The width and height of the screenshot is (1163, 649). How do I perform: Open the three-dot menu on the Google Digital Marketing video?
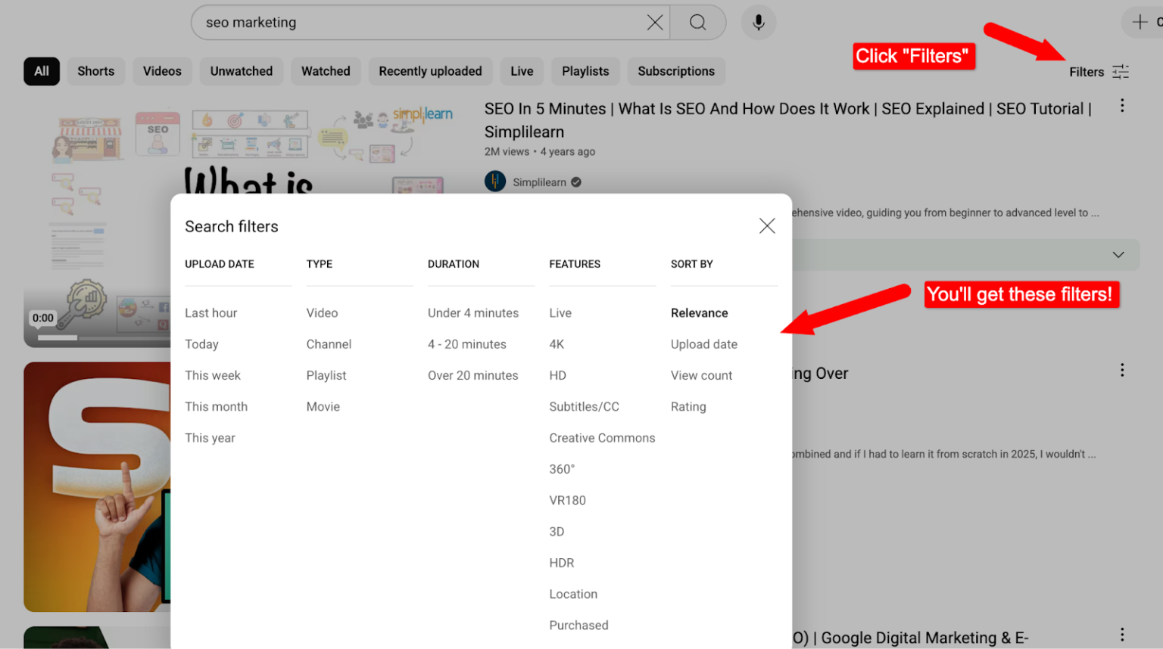(1121, 634)
